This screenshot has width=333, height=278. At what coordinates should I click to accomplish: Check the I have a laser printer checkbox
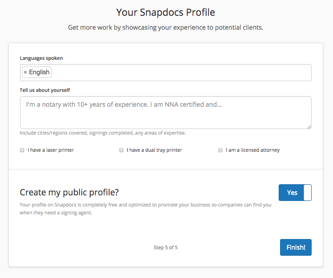22,150
